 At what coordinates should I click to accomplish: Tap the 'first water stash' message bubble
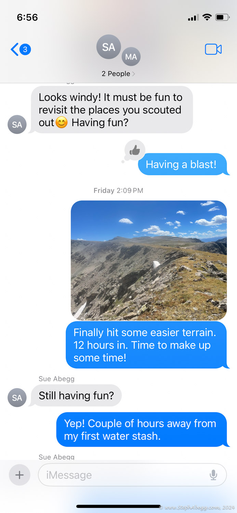point(142,430)
